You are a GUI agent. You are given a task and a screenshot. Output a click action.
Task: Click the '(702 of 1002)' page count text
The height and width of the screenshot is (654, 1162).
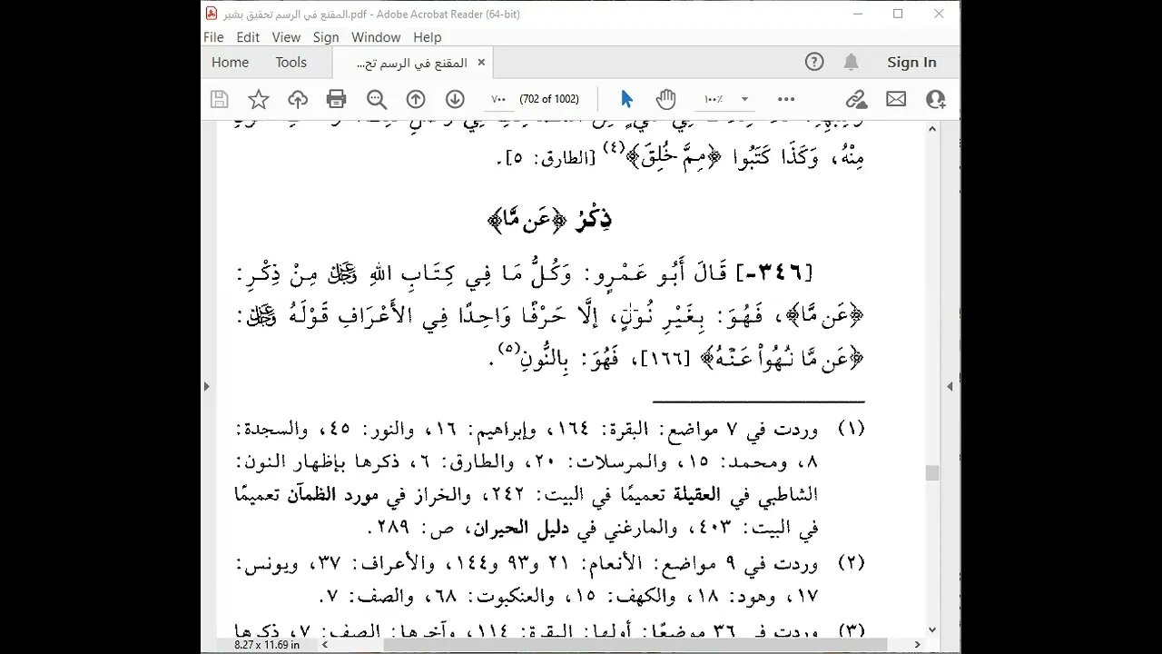(549, 99)
